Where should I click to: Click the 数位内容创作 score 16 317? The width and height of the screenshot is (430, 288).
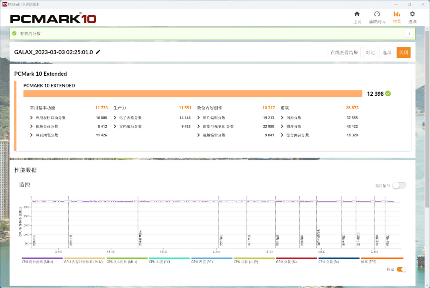268,108
